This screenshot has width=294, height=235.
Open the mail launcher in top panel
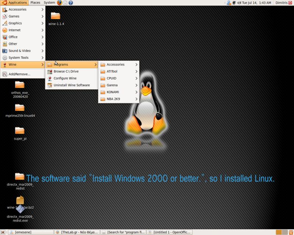[65, 3]
